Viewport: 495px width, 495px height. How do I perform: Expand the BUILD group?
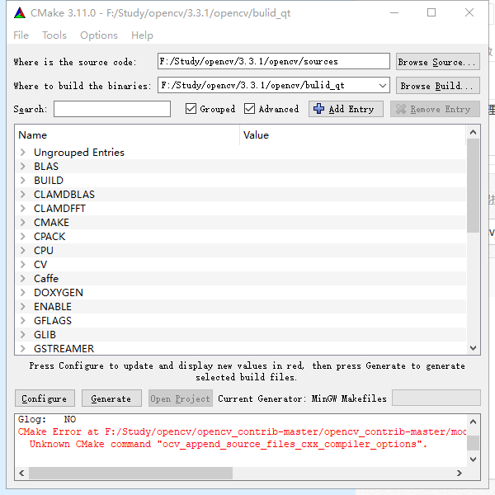click(x=23, y=180)
